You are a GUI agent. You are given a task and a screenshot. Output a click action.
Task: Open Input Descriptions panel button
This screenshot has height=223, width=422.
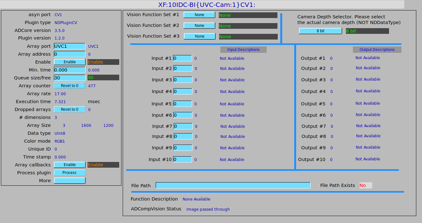point(243,50)
